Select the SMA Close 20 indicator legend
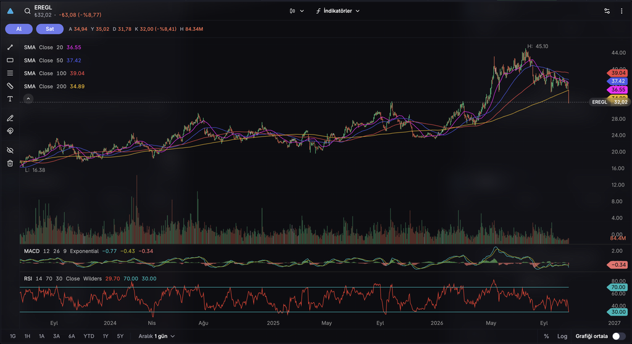 [52, 47]
